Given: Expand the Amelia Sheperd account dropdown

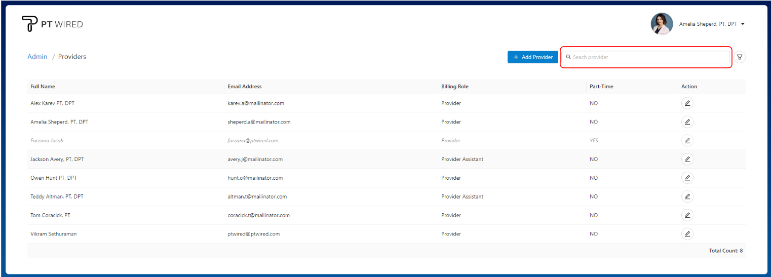Looking at the screenshot, I should [x=743, y=24].
